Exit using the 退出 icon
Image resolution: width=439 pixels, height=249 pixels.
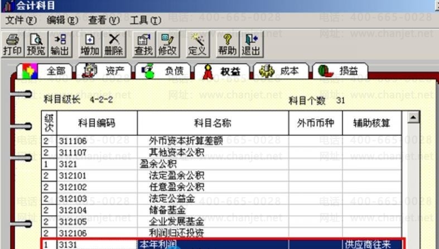click(251, 45)
